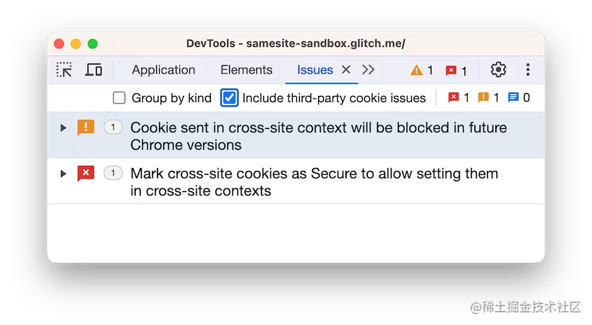Click the blue info issues counter
The width and height of the screenshot is (592, 325).
pos(518,98)
